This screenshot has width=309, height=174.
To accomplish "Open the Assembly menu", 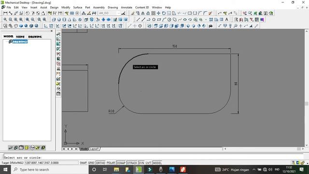I will pos(99,8).
